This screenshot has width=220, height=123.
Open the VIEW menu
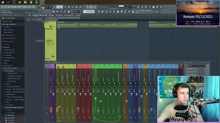19,7
